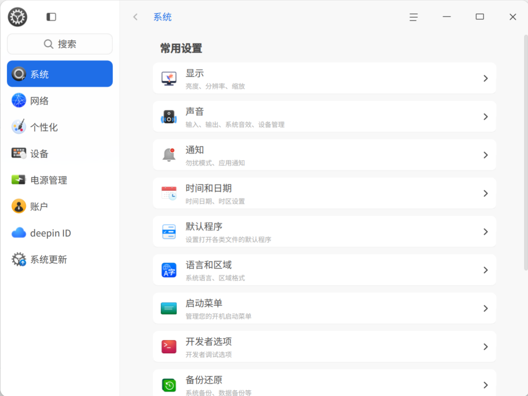Click the 声音 speaker icon
Viewport: 528px width, 396px height.
[x=169, y=117]
